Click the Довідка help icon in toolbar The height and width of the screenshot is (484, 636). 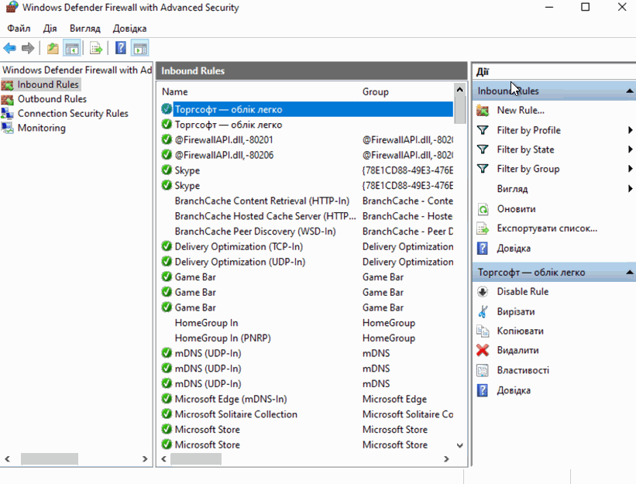point(120,47)
